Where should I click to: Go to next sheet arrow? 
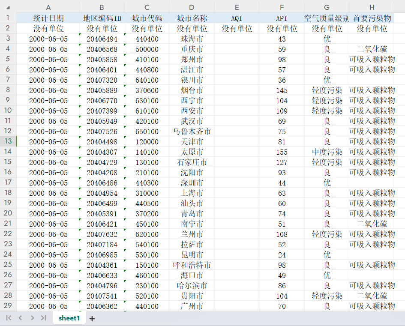[x=32, y=318]
